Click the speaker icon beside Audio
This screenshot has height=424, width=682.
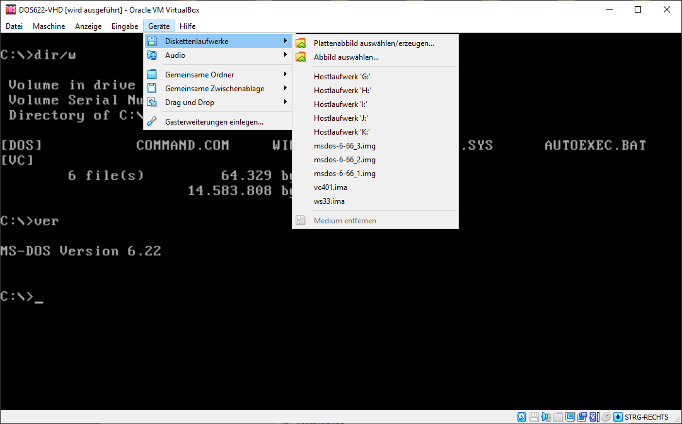[x=151, y=55]
